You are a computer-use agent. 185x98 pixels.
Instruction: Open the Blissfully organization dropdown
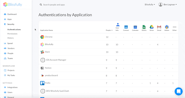pos(150,4)
